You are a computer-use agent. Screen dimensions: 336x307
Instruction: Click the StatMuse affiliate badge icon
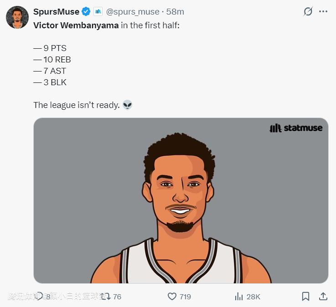coord(98,11)
